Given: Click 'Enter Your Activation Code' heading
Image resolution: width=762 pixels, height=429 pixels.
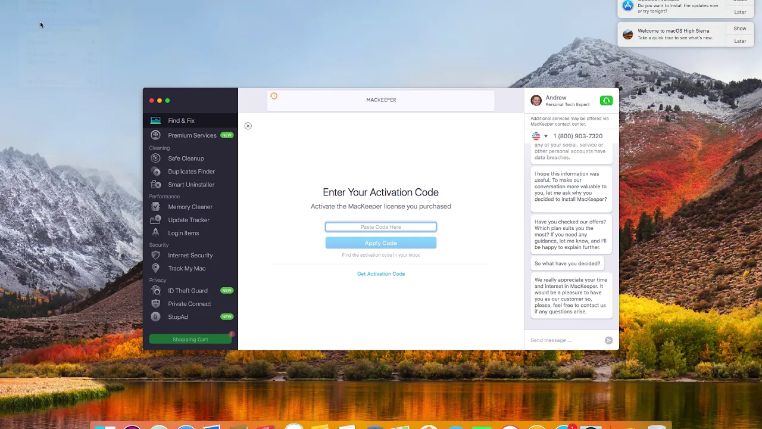Looking at the screenshot, I should click(381, 192).
